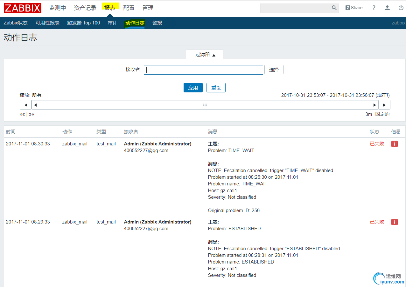This screenshot has height=287, width=406.
Task: Click the 已失败 status of ESTABLISHED row
Action: [x=377, y=222]
